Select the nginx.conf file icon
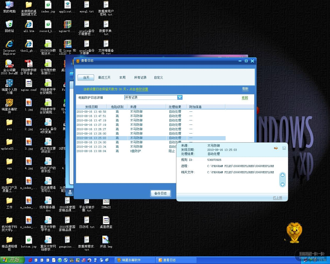This screenshot has width=330, height=264. pyautogui.click(x=29, y=85)
